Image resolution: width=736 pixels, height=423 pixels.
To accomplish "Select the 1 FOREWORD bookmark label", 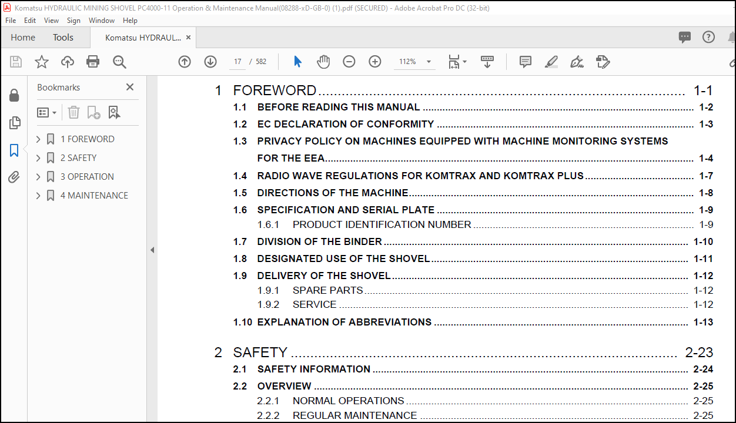I will (88, 139).
